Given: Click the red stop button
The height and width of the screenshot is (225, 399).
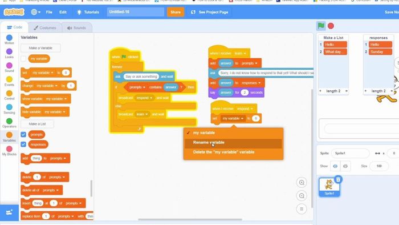Looking at the screenshot, I should coord(331,26).
